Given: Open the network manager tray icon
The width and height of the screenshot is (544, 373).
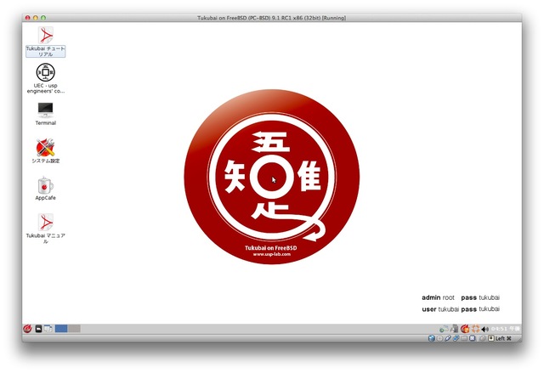Looking at the screenshot, I should click(444, 329).
